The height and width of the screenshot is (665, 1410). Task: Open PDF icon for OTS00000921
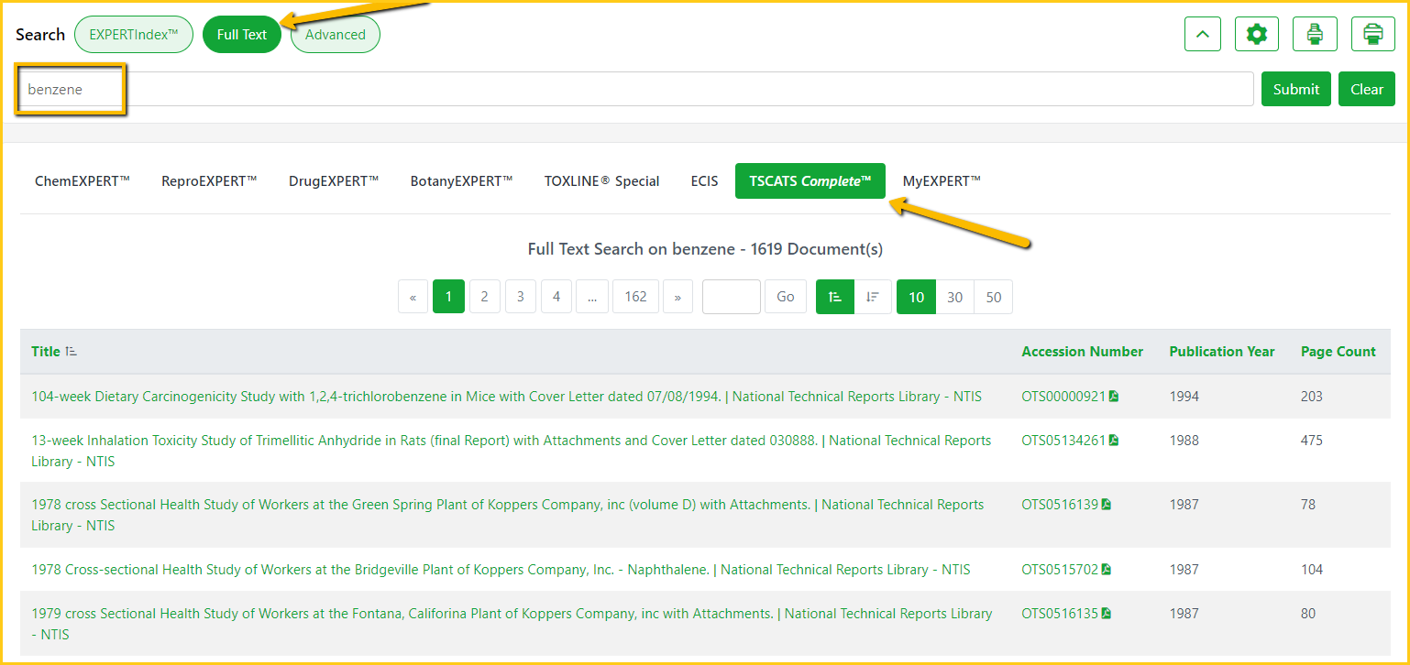point(1114,397)
